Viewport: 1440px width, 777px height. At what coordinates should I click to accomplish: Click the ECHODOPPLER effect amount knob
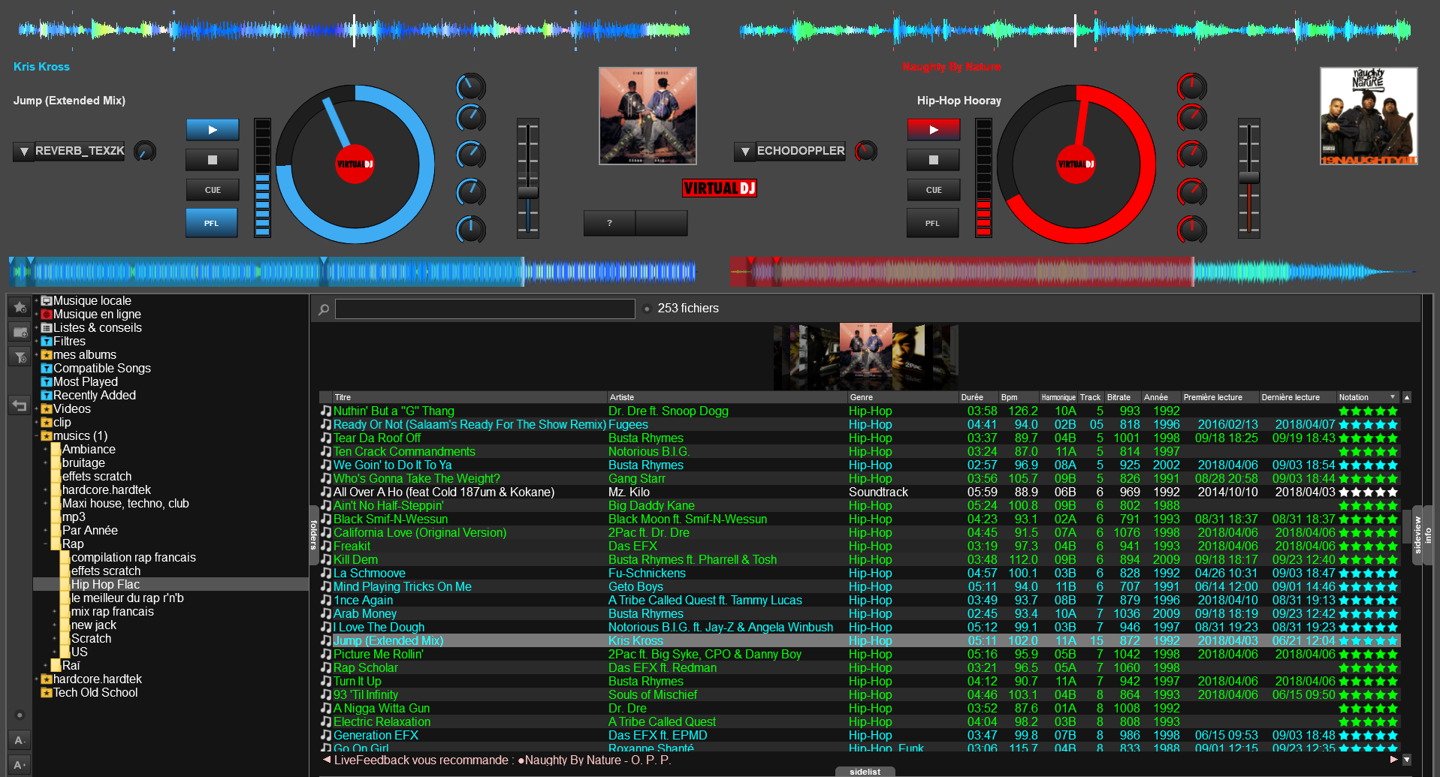[x=865, y=152]
